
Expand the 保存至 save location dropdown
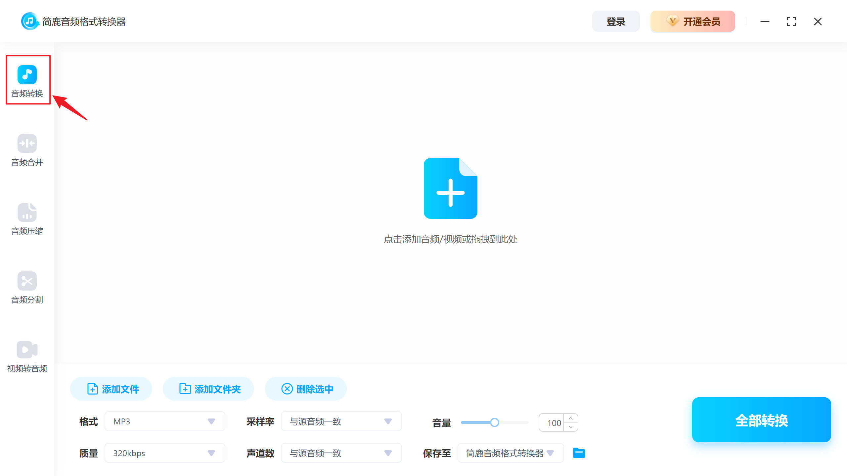pos(510,453)
